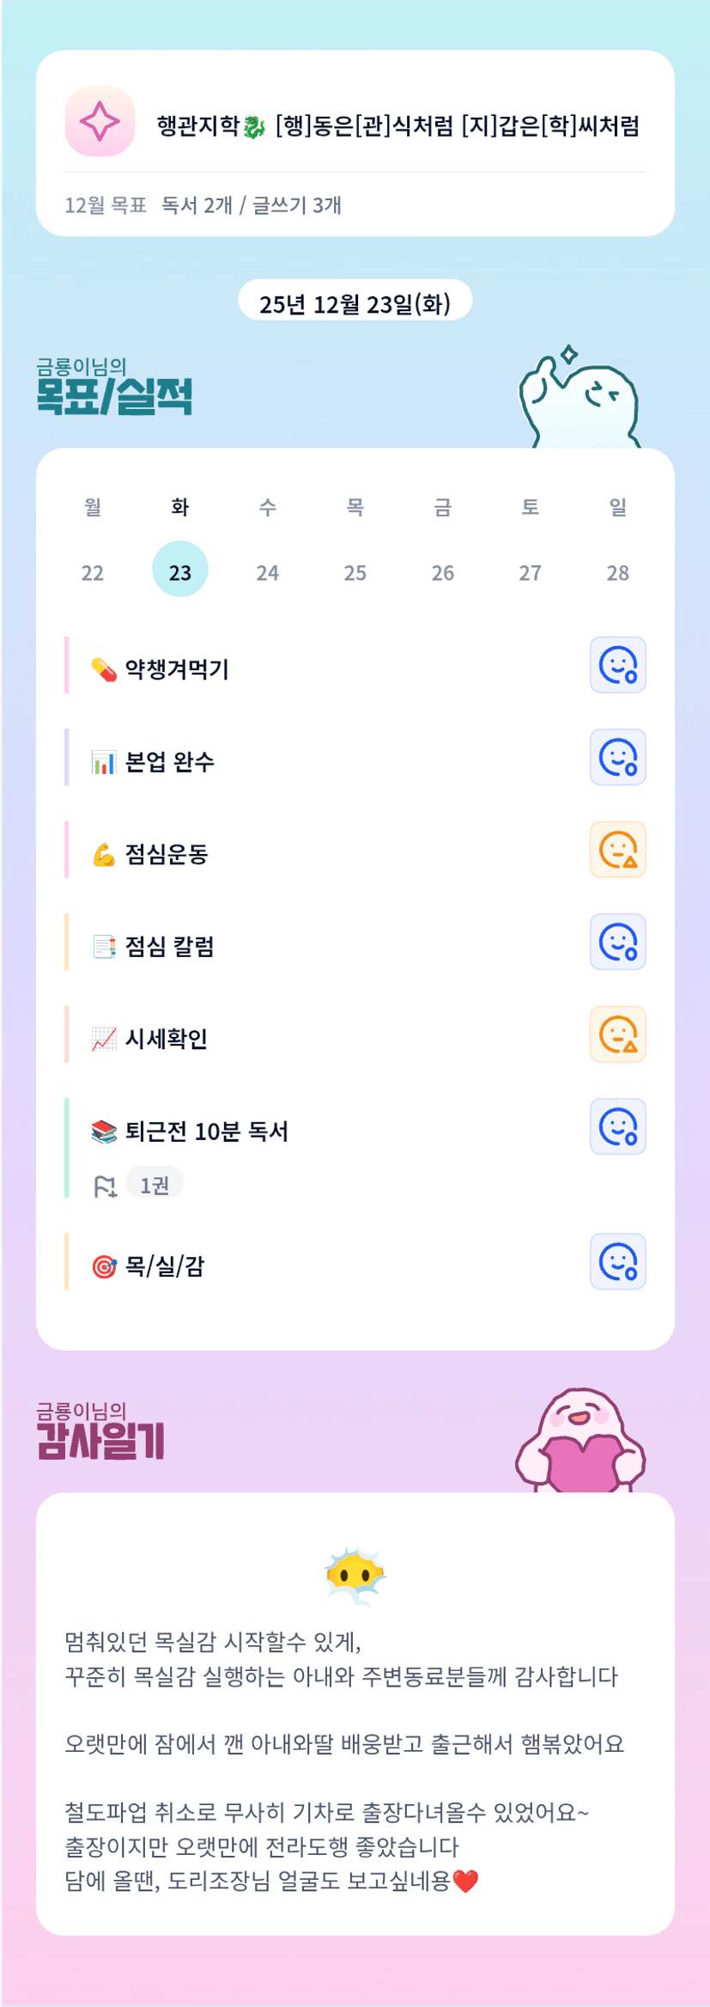Open the 퇴근전 10분 독서 goal item
Screen dimensions: 710x2007
206,1132
